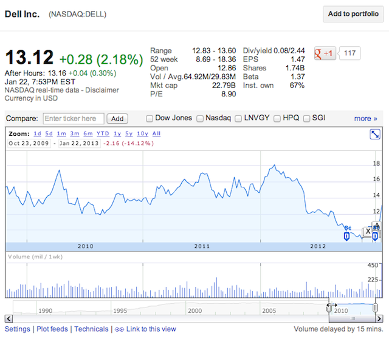This screenshot has height=339, width=389.
Task: Open the Disclaimer link
Action: pyautogui.click(x=102, y=90)
